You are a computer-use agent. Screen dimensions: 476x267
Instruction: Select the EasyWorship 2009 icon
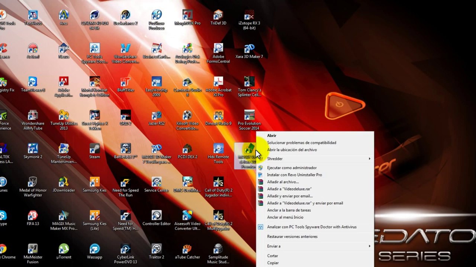pos(157,87)
